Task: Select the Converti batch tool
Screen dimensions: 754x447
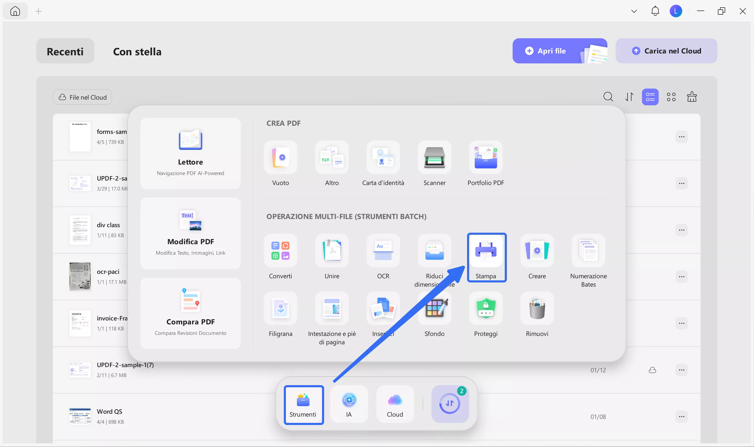Action: [x=280, y=252]
